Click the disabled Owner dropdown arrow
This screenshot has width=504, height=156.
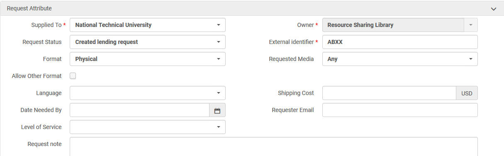pos(471,25)
